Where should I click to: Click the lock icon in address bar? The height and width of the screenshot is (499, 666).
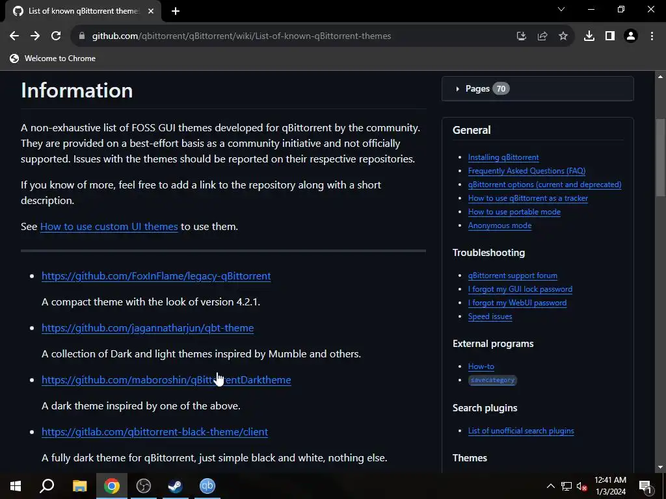82,36
